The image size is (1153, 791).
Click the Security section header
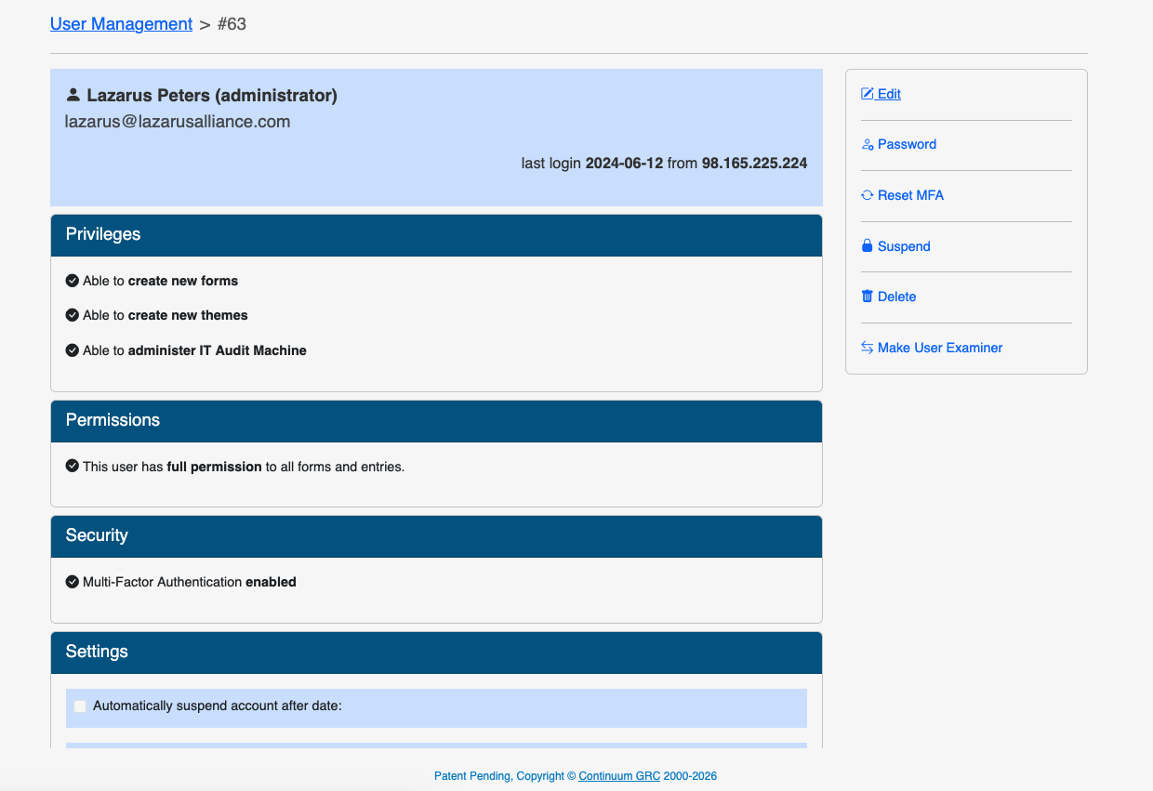tap(436, 536)
